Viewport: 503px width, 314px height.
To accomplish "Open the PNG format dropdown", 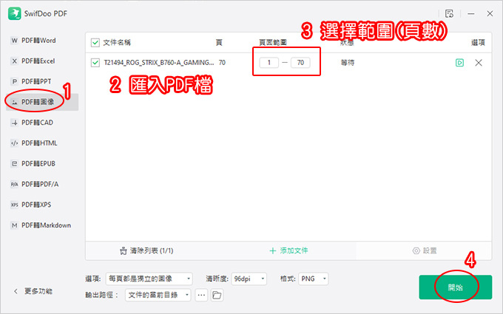I will point(314,279).
